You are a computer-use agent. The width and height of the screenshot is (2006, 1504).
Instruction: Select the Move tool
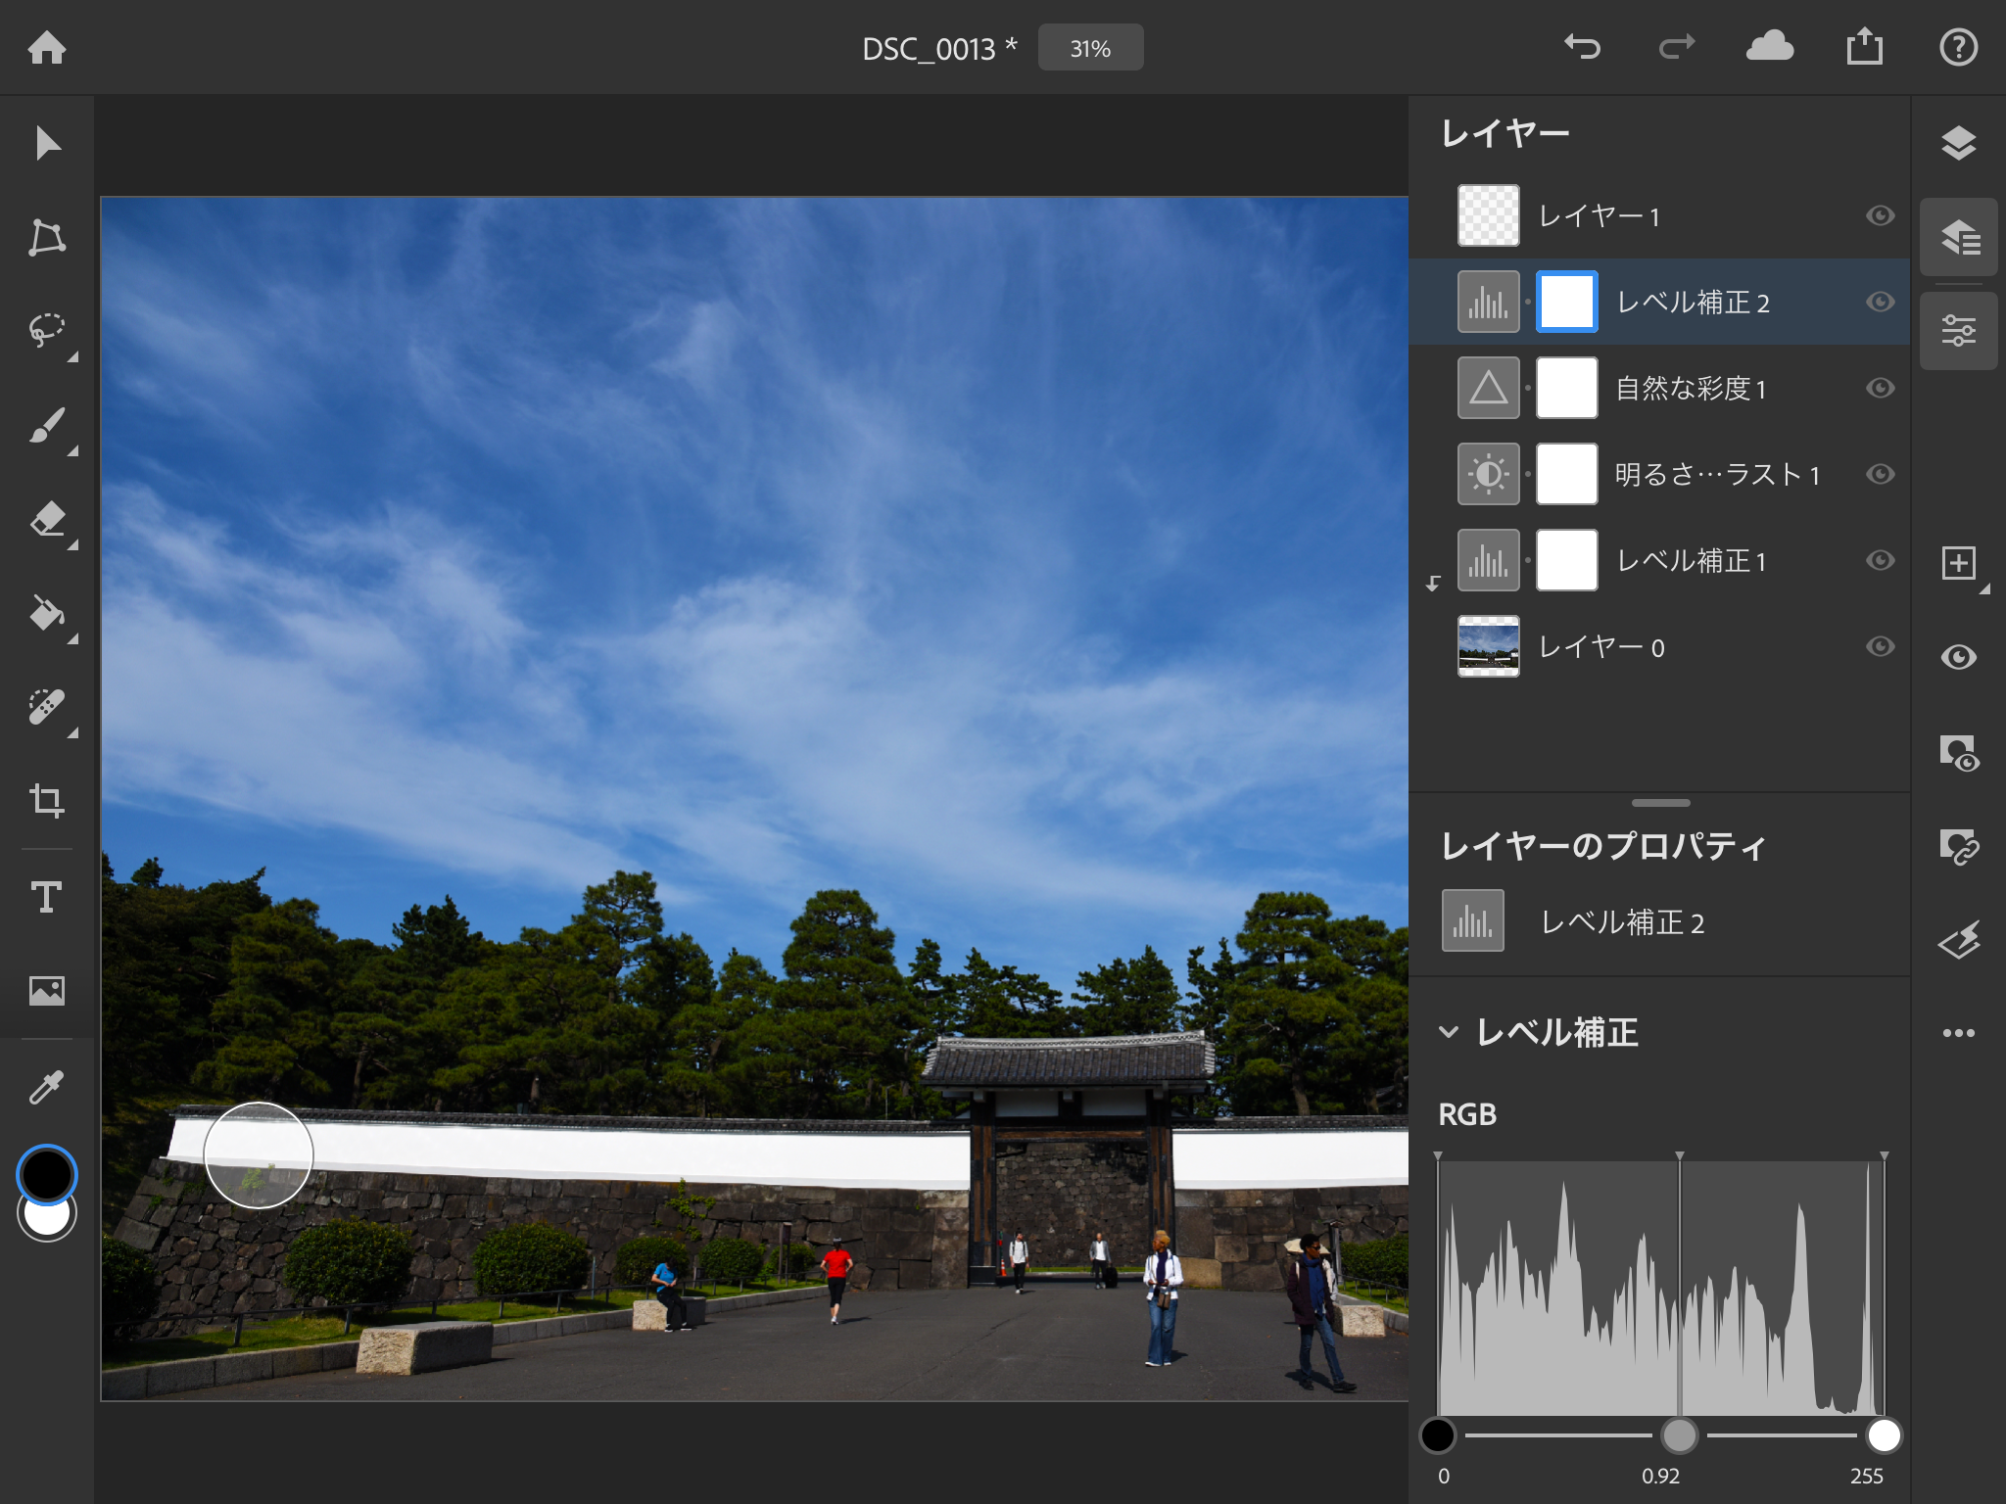click(x=46, y=143)
